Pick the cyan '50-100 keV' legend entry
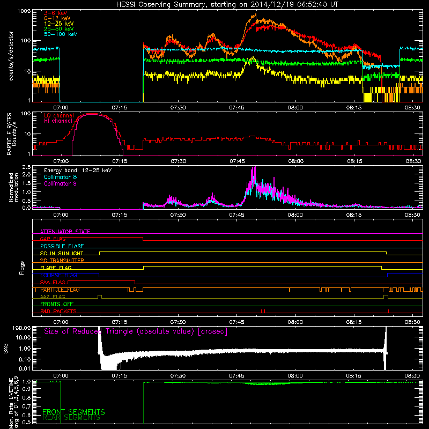 tap(61, 34)
